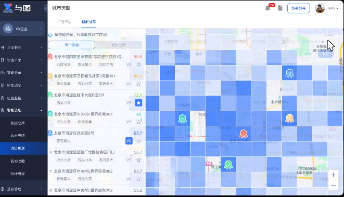
Task: Switch to the 智能推荐 tab
Action: click(x=88, y=22)
